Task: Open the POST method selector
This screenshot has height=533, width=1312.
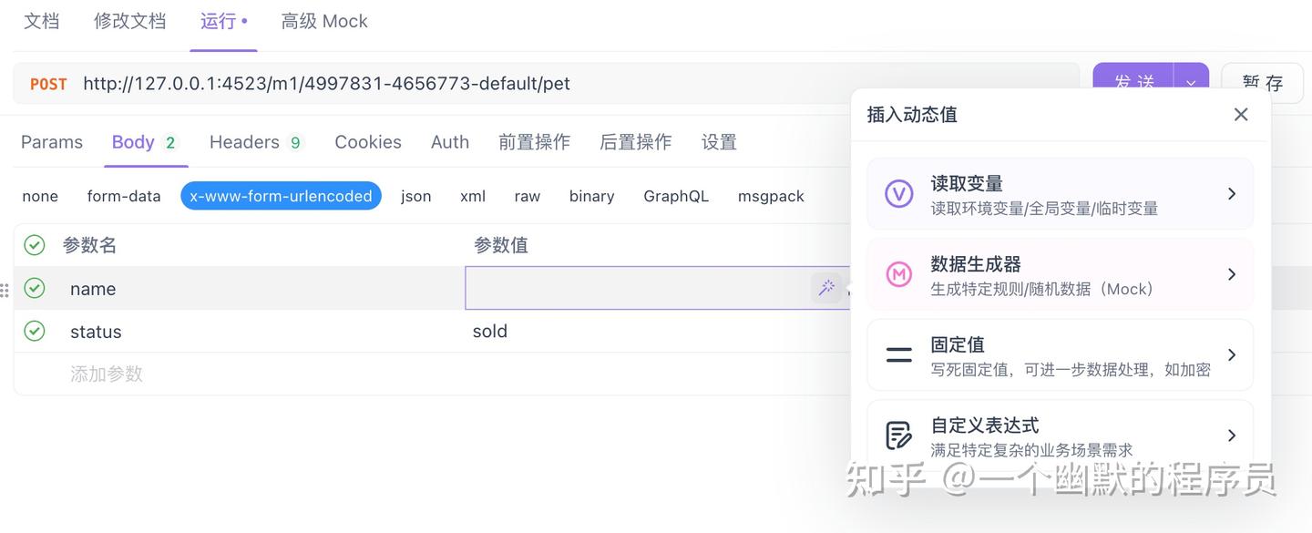Action: 47,83
